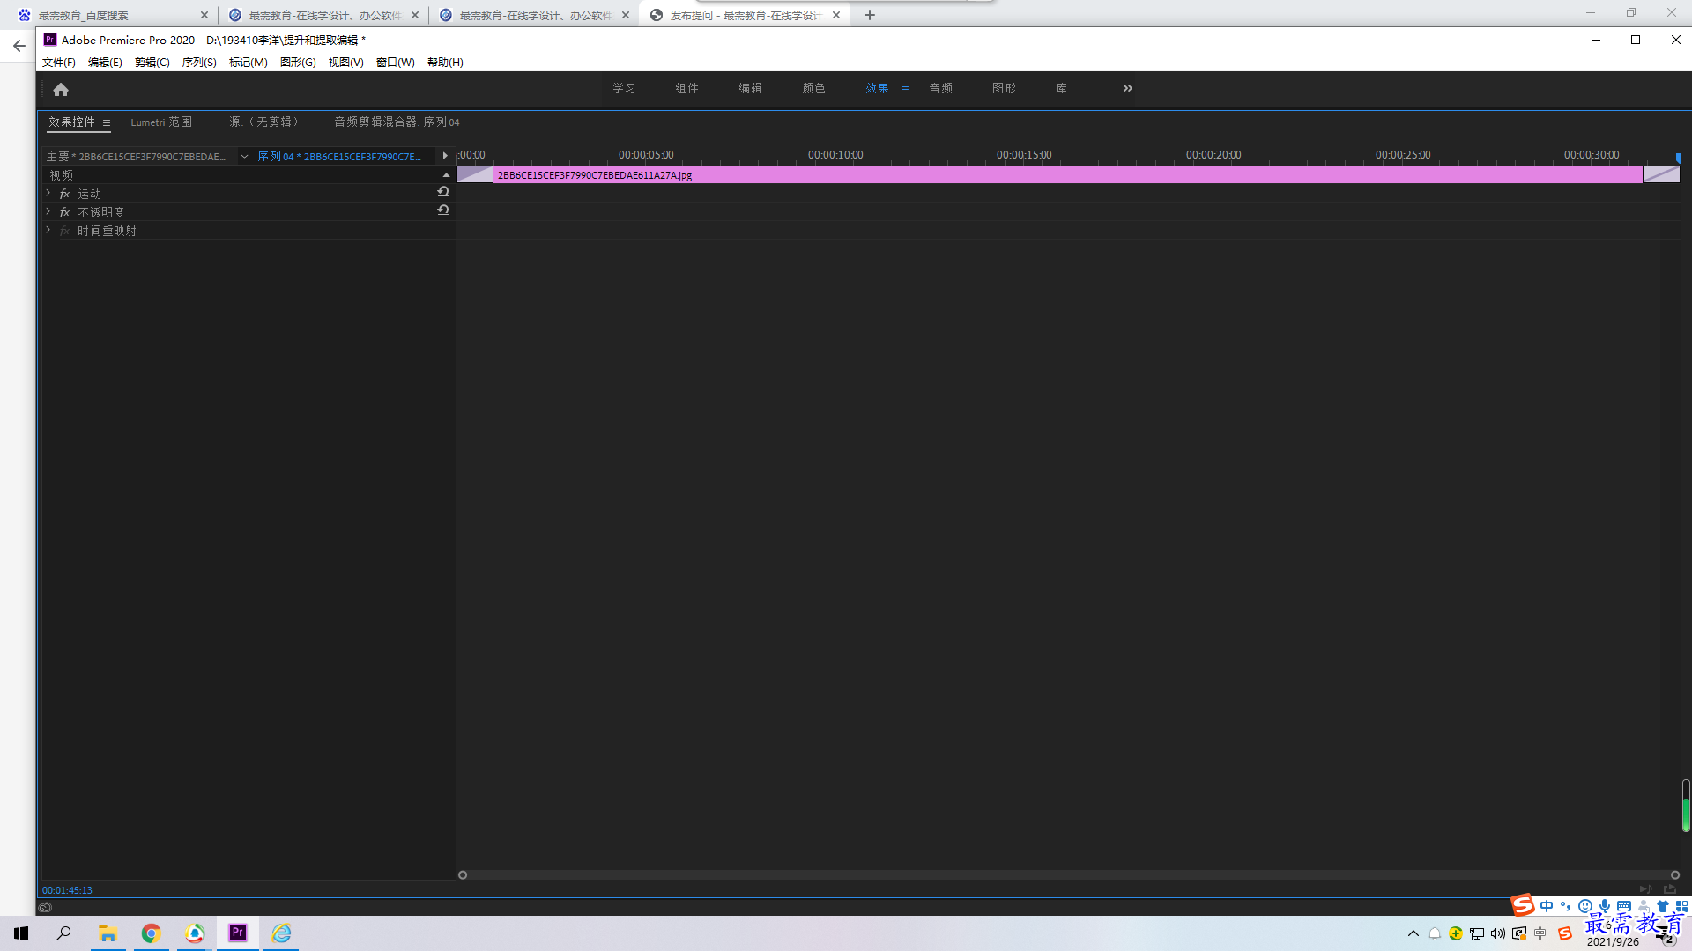
Task: Open the Lumetri 范围 panel tab
Action: pos(161,122)
